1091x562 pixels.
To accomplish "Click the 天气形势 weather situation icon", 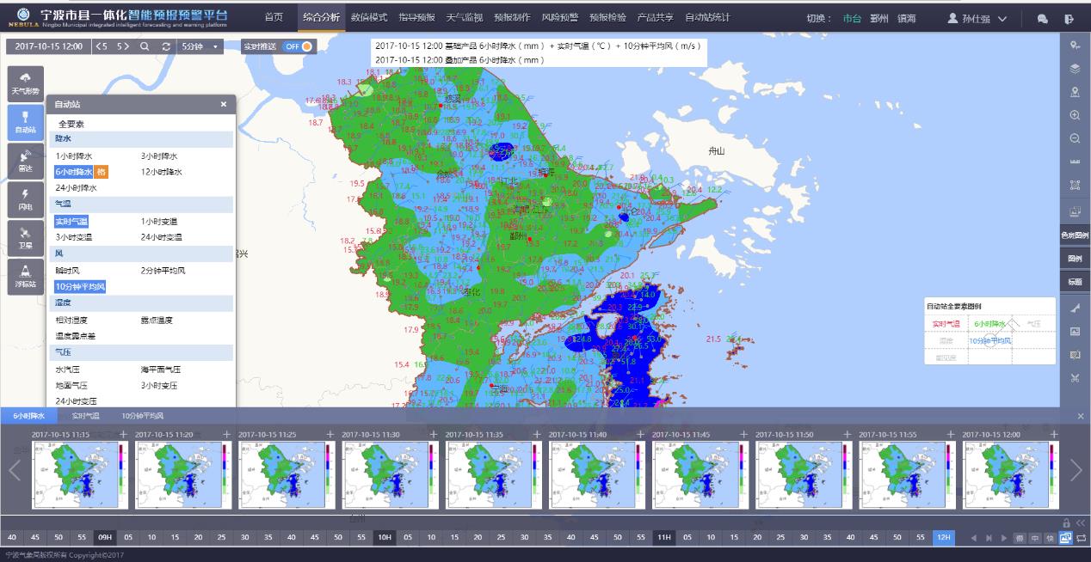I will point(25,83).
